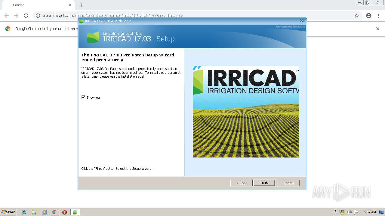The image size is (385, 216).
Task: Click the Lincoln Agritech Ltd. text
Action: click(123, 33)
